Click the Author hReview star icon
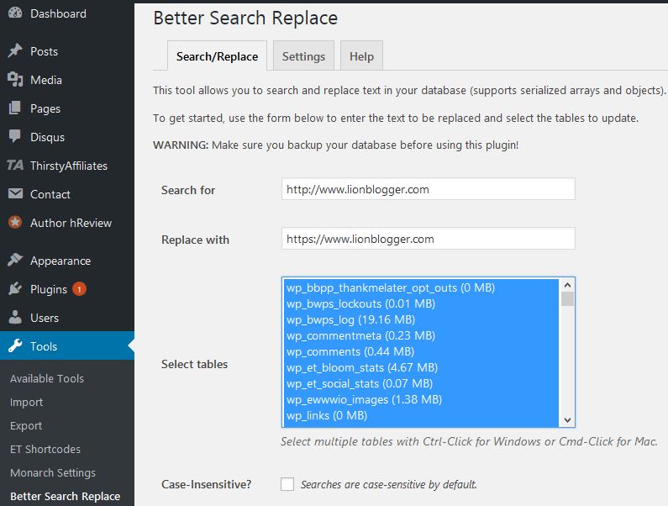 [15, 223]
